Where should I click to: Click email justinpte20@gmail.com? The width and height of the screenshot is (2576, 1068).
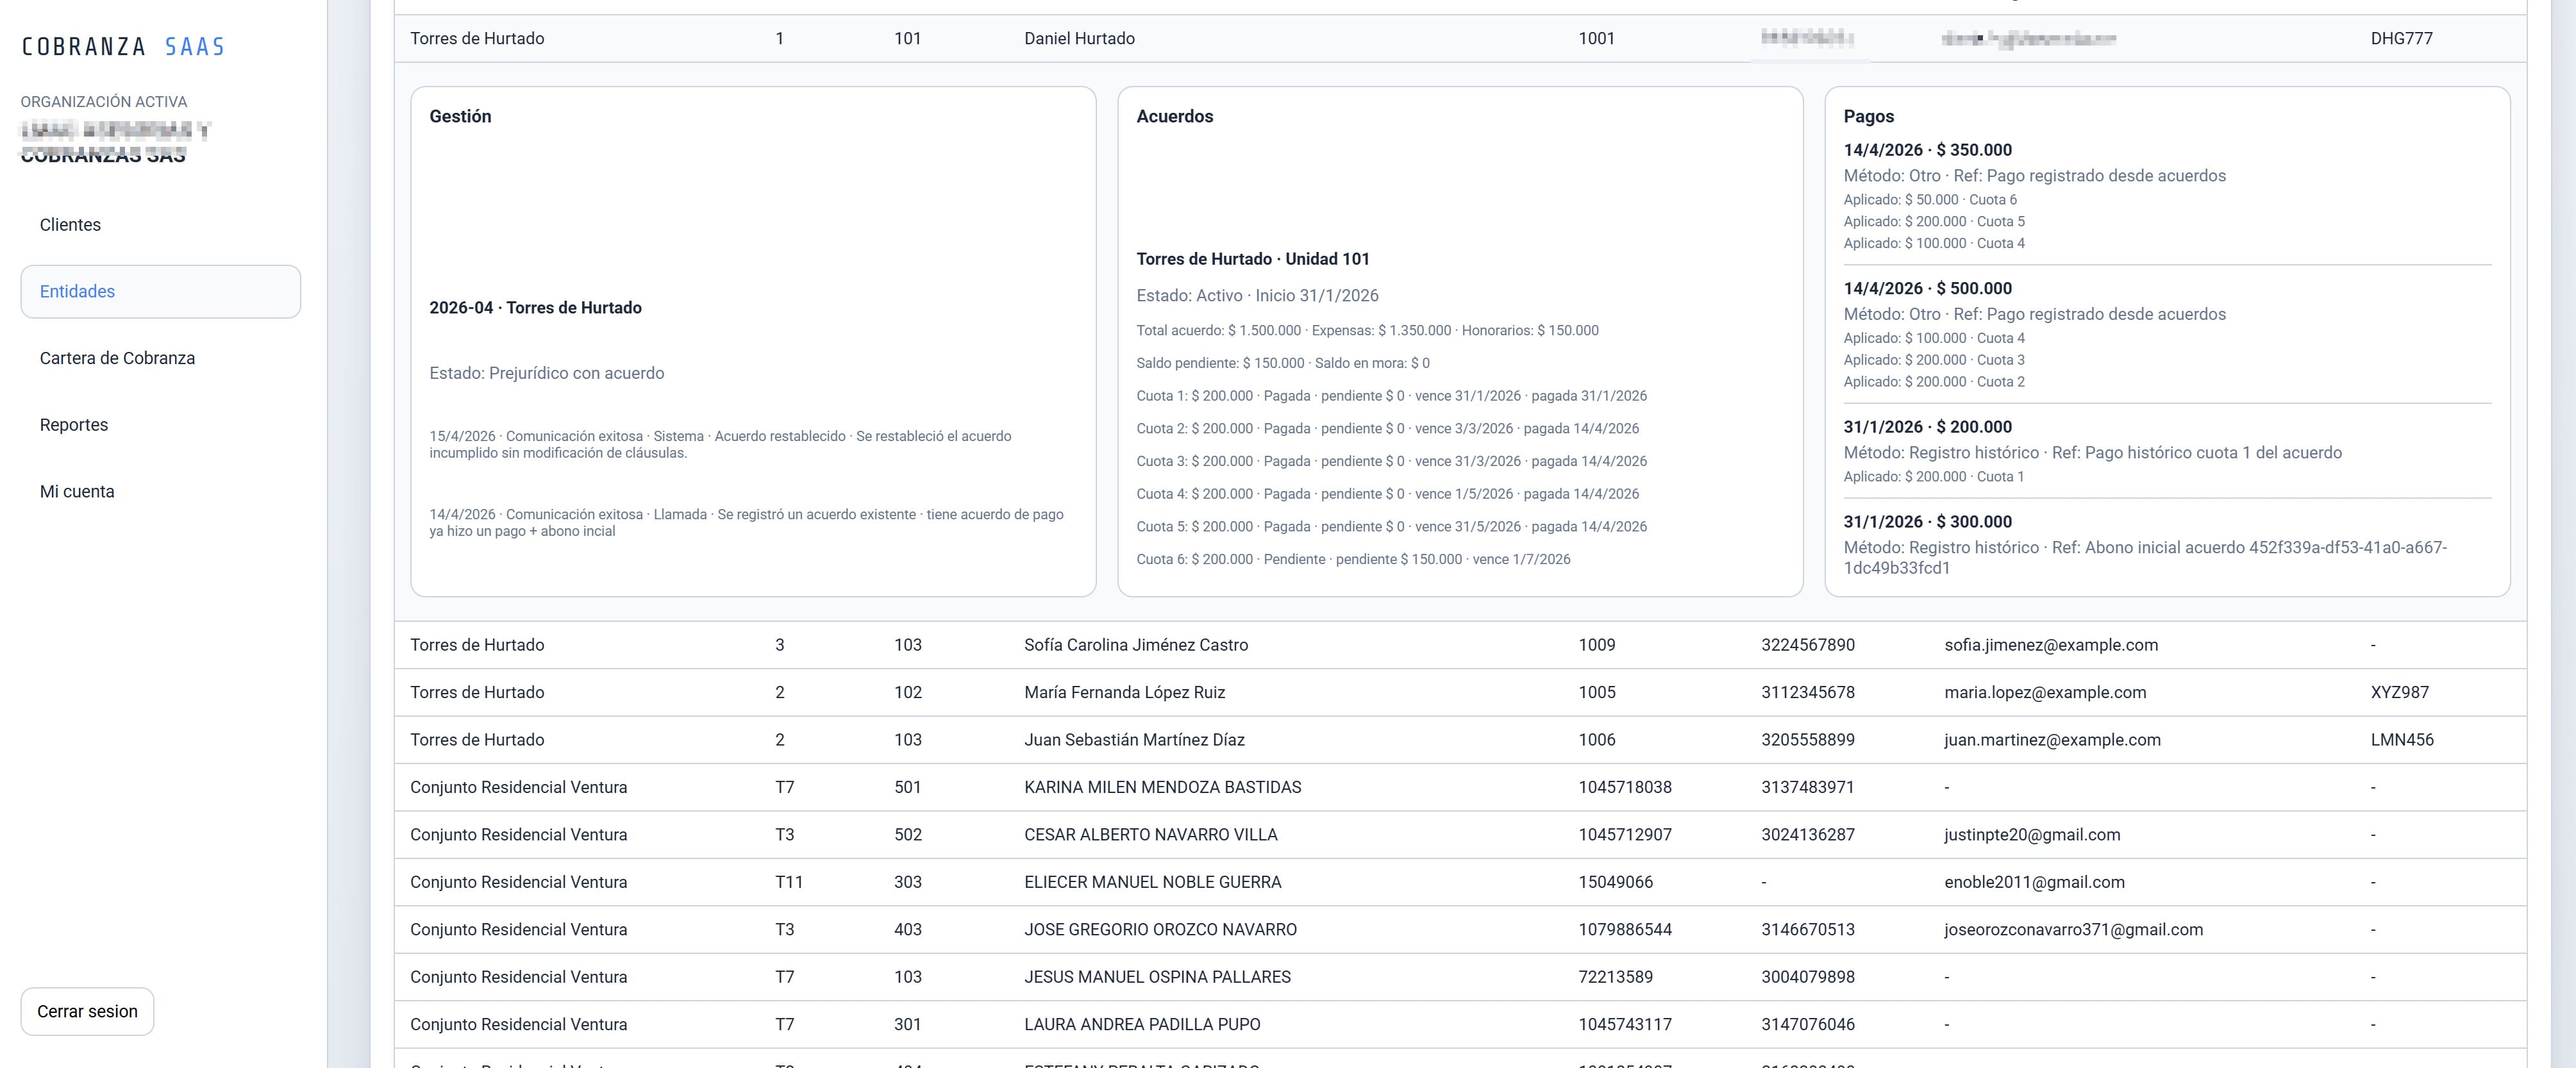(x=2031, y=835)
